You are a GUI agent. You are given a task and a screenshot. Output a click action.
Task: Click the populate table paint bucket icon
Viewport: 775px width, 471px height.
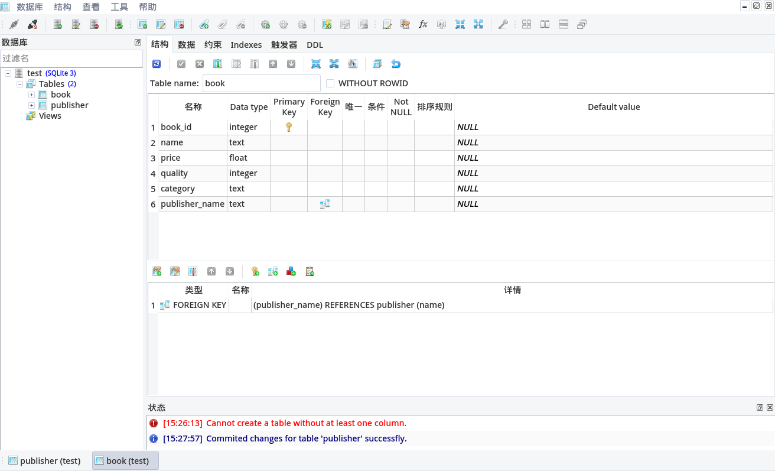352,64
